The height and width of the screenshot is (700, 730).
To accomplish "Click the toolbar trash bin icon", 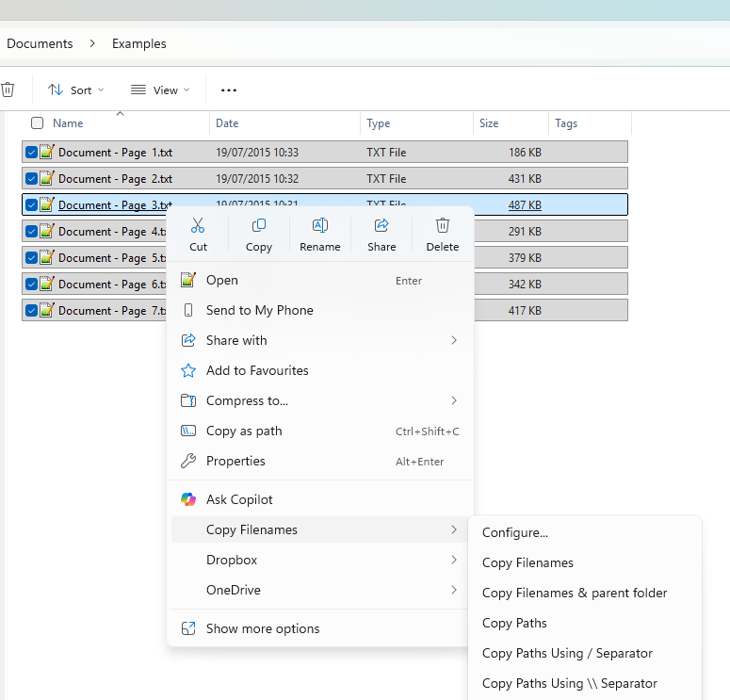I will (x=8, y=90).
